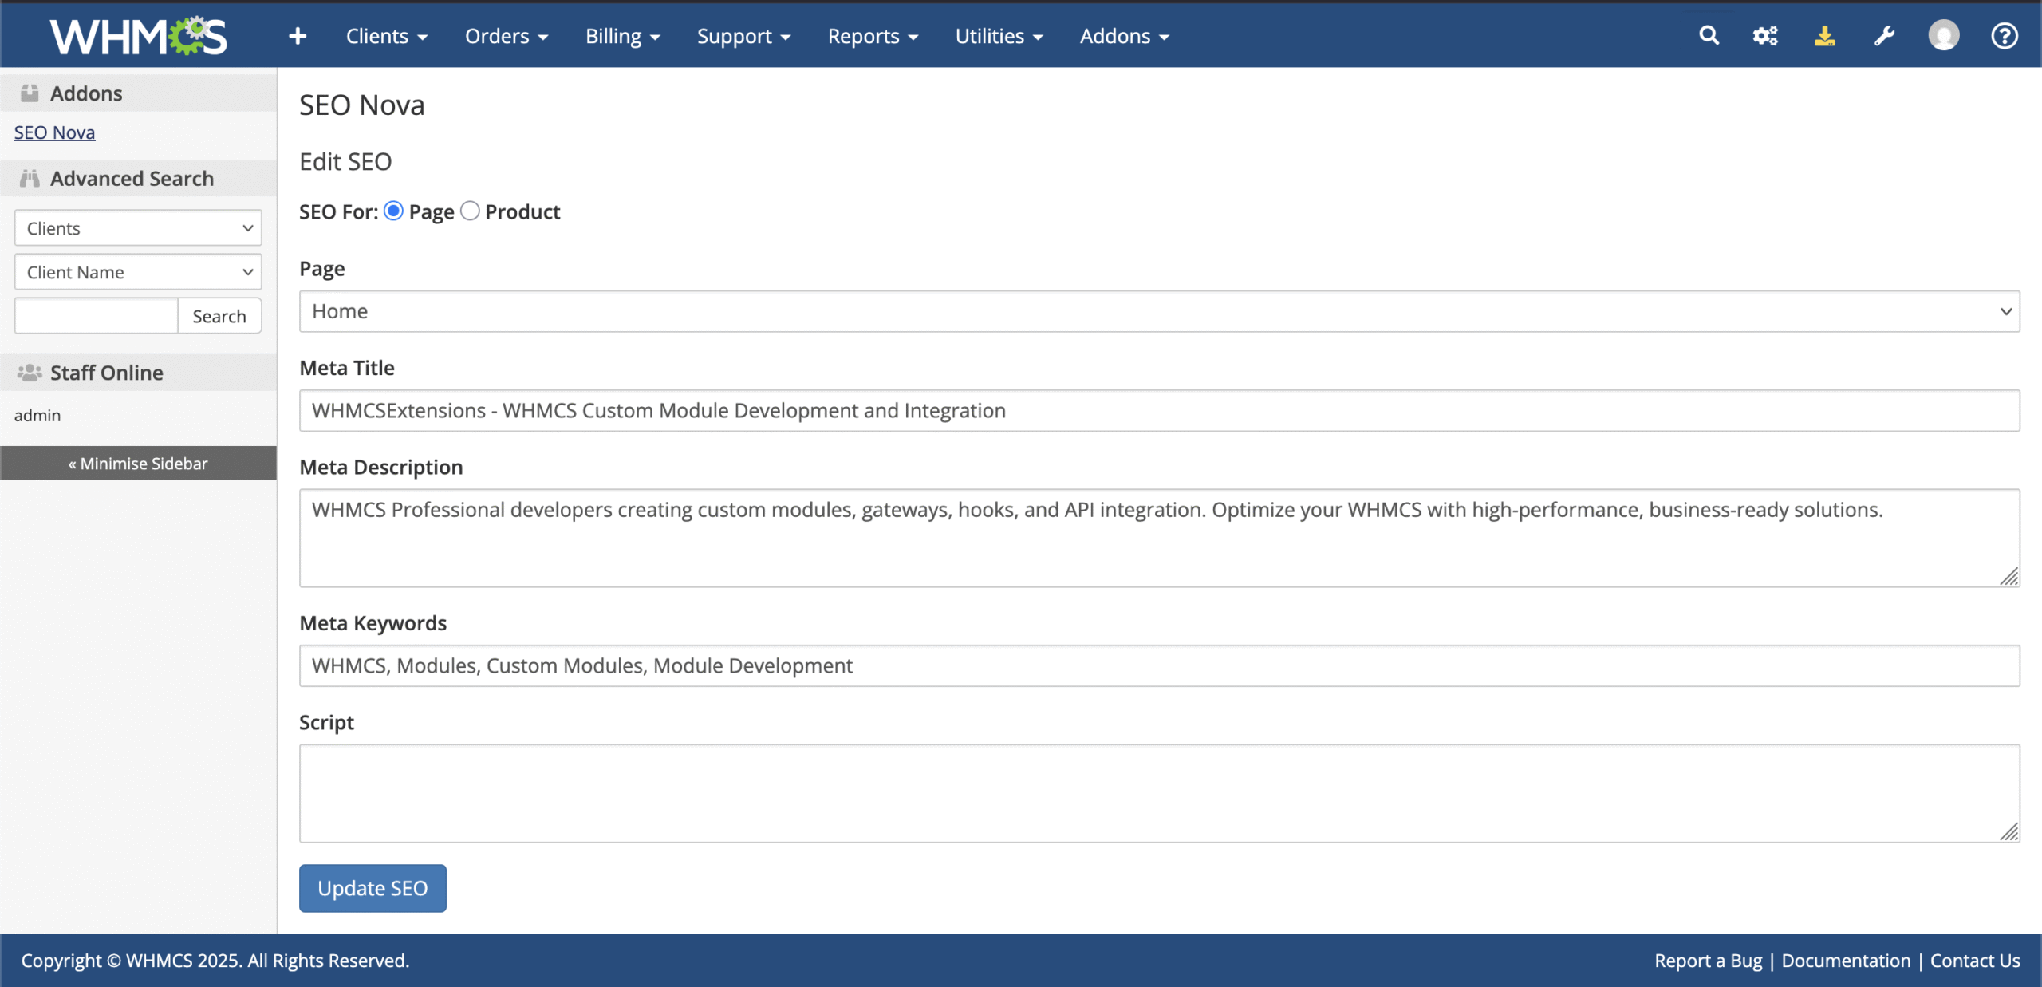Open the search magnifier icon

click(x=1709, y=36)
